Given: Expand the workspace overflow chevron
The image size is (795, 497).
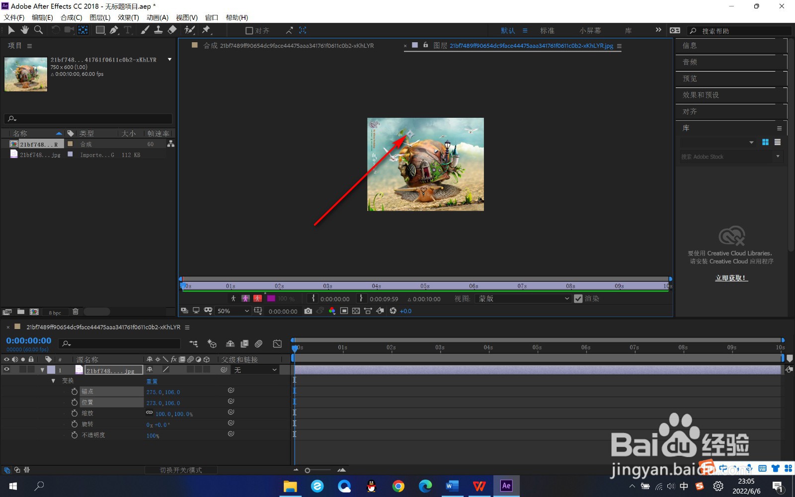Looking at the screenshot, I should [658, 30].
